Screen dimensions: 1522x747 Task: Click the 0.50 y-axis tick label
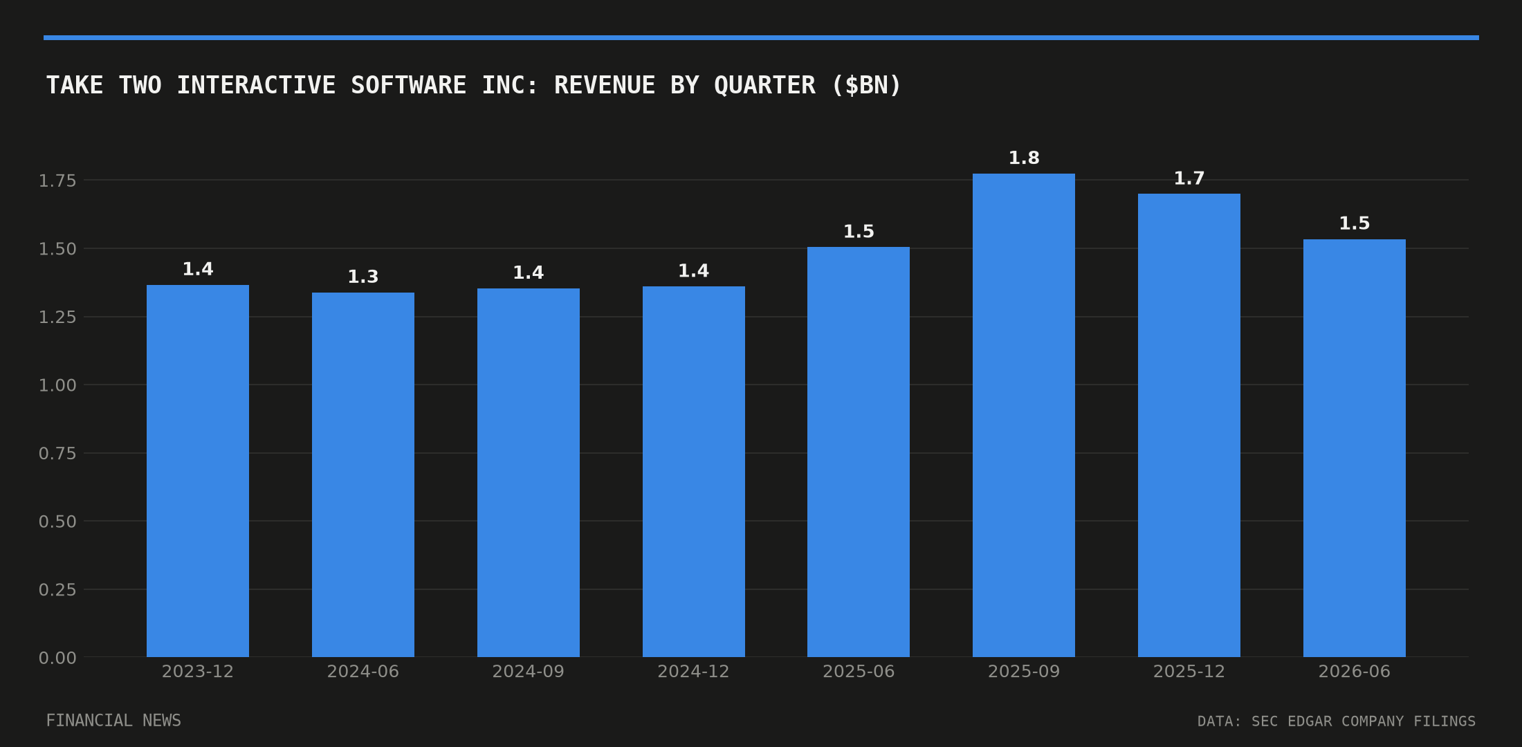click(57, 522)
